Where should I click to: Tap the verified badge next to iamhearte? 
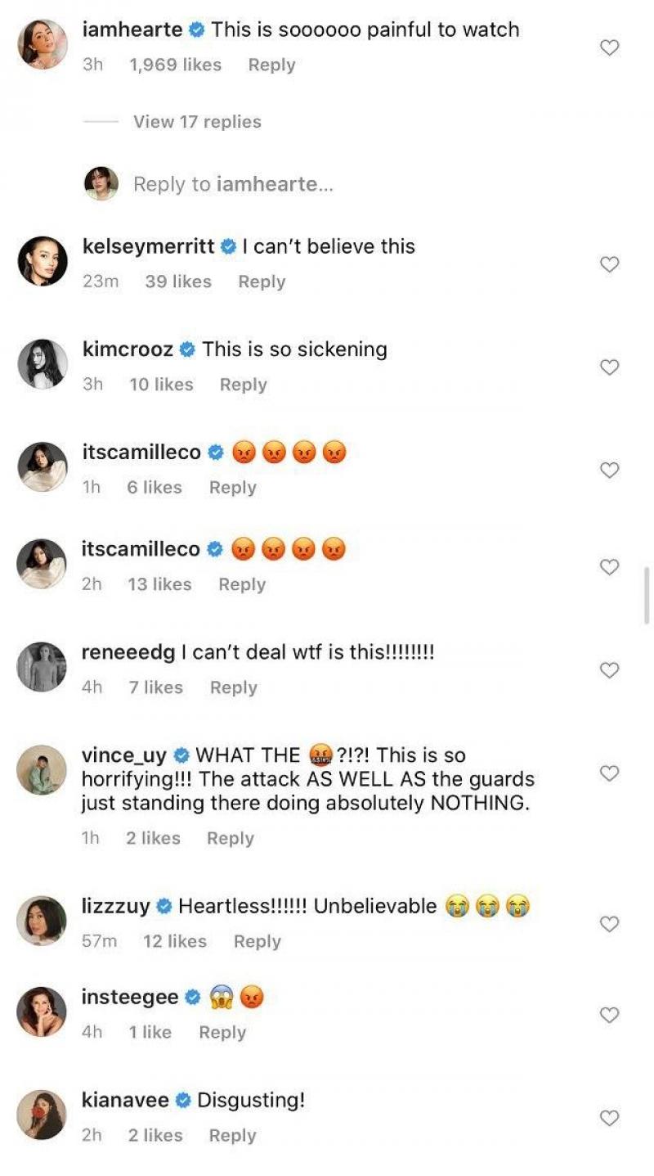[195, 29]
